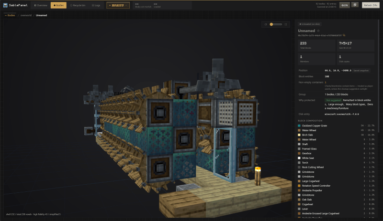Select the Andesite Propeller row
This screenshot has width=383, height=221.
coord(336,190)
